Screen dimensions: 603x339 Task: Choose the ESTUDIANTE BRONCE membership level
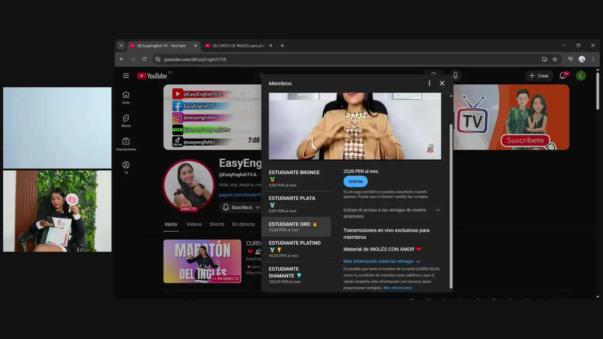pos(296,178)
